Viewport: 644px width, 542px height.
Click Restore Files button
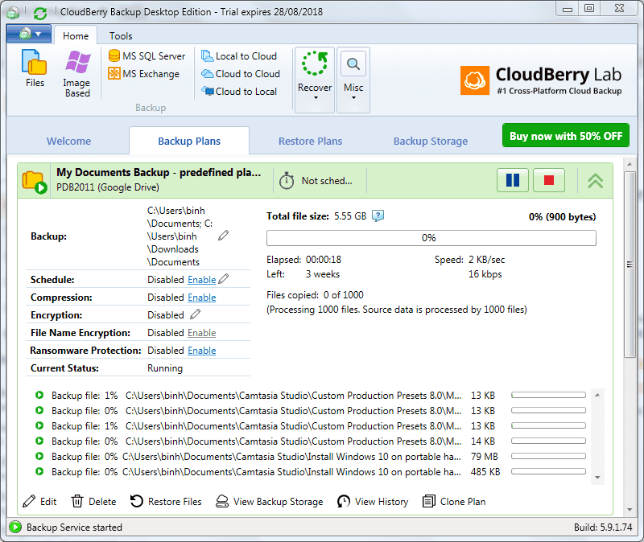tap(166, 501)
